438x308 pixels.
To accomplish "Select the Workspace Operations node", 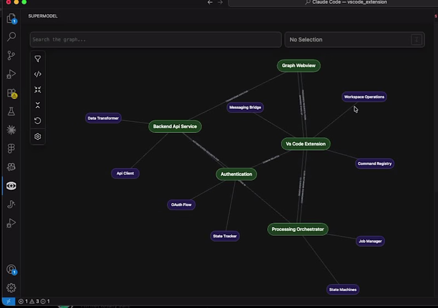I will point(364,97).
